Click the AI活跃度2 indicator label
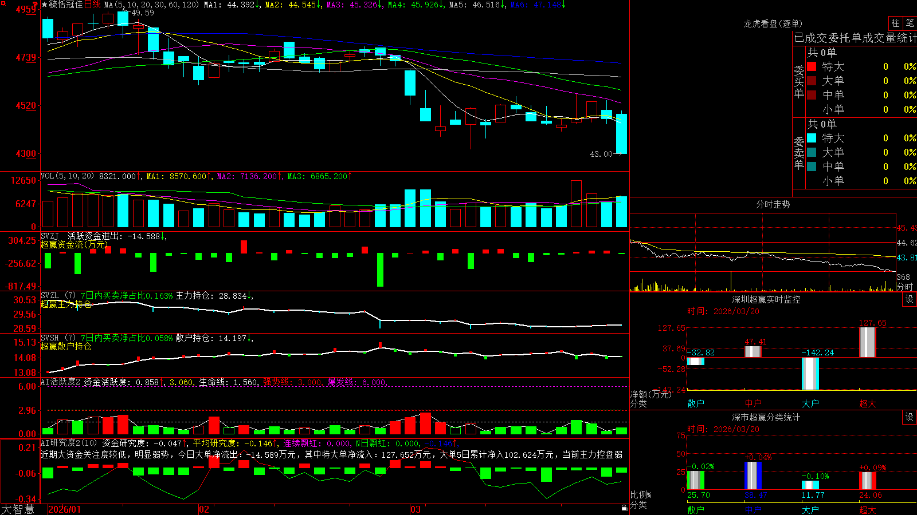The height and width of the screenshot is (515, 917). (x=61, y=382)
